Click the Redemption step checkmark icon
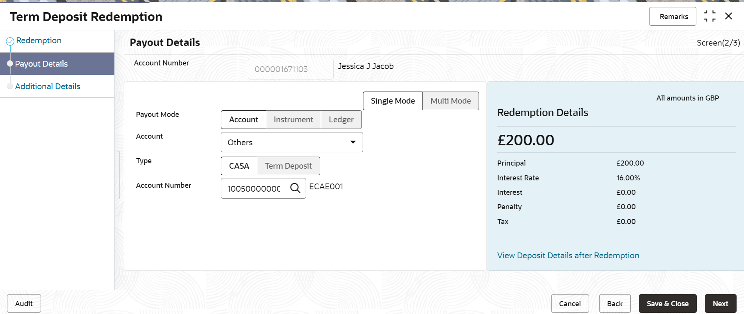 (10, 41)
